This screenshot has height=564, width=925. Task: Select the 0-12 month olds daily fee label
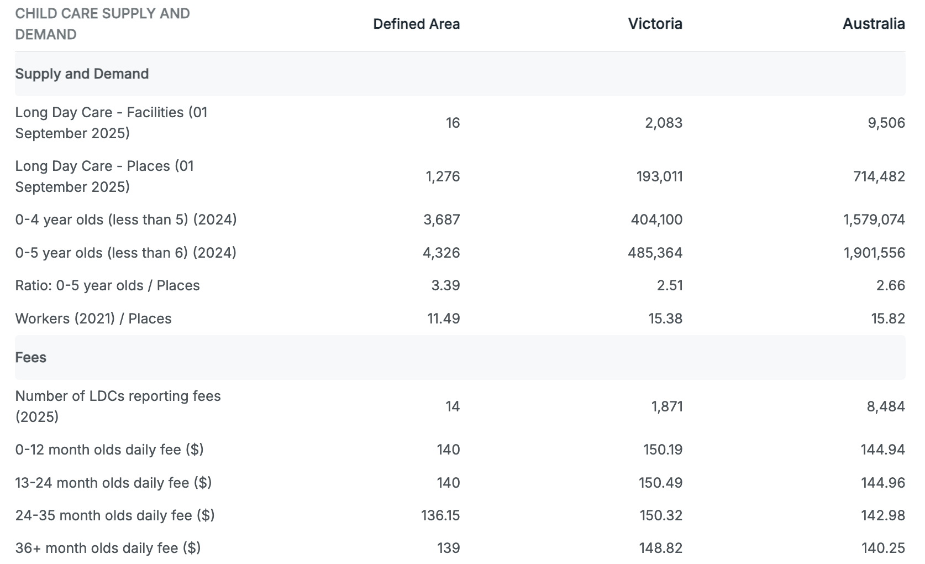point(109,450)
